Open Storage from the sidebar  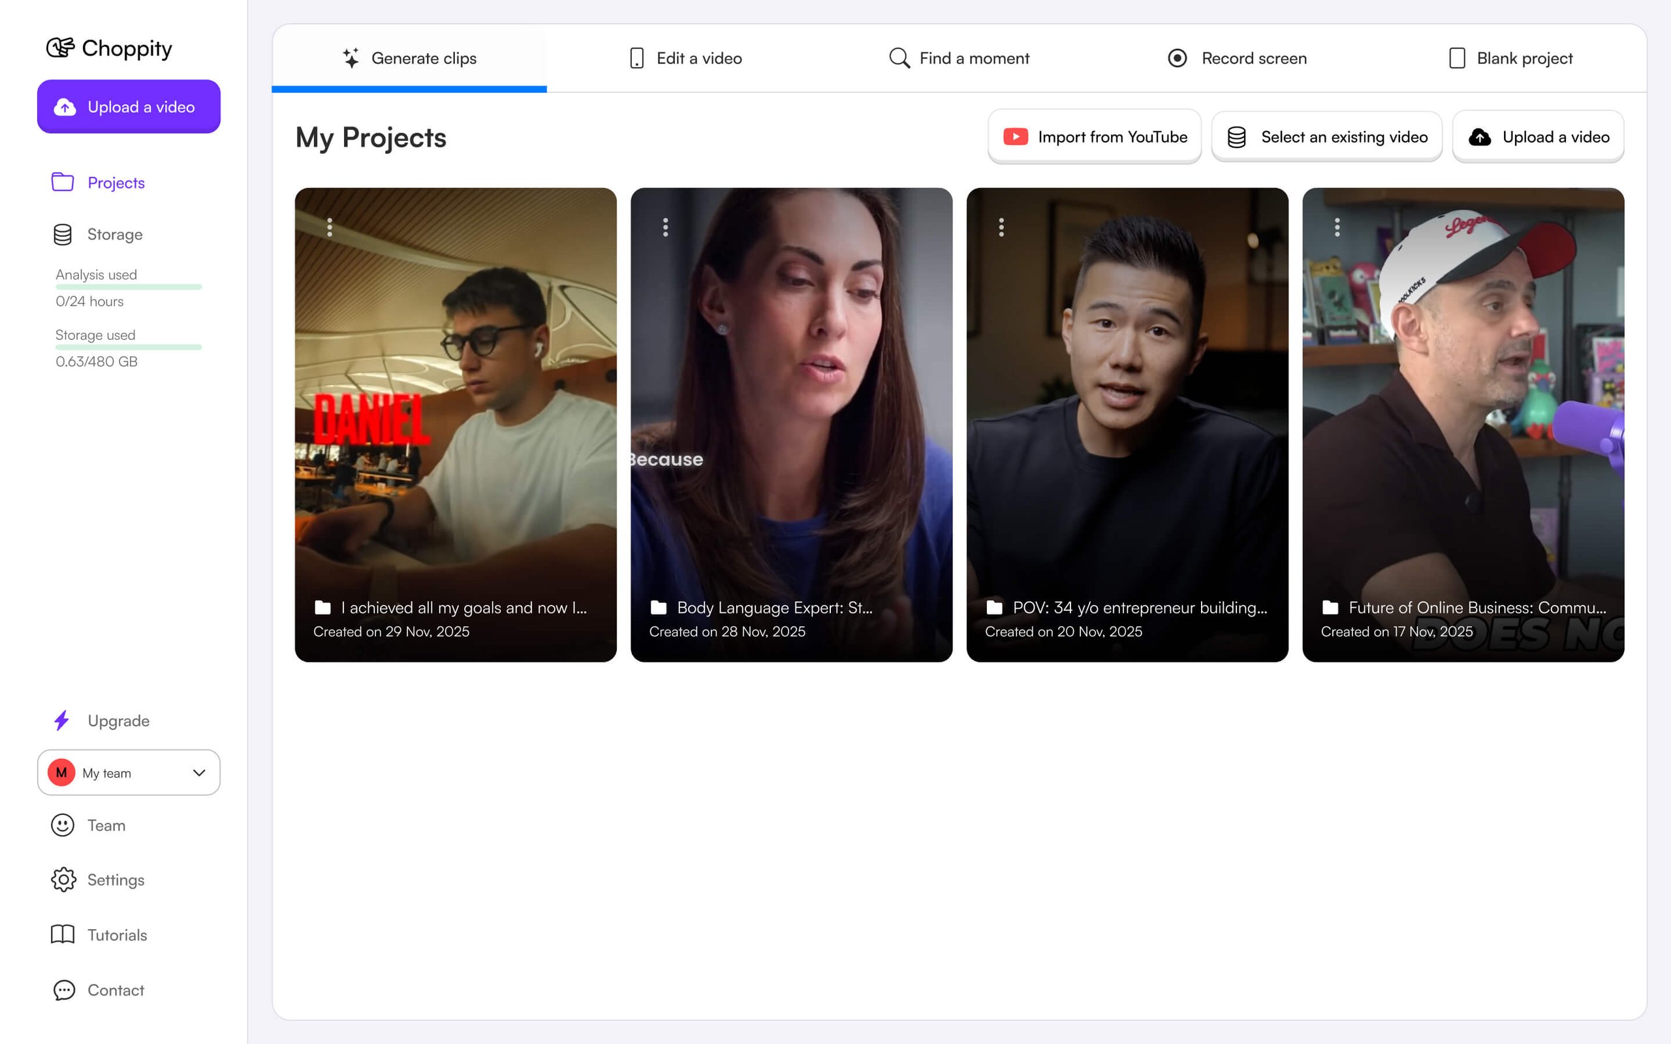[x=114, y=235]
